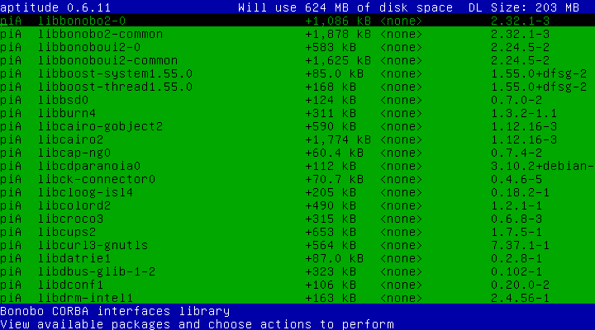Screen dimensions: 595x330
Task: Select the libcdparanoia0 package entry
Action: [x=90, y=166]
